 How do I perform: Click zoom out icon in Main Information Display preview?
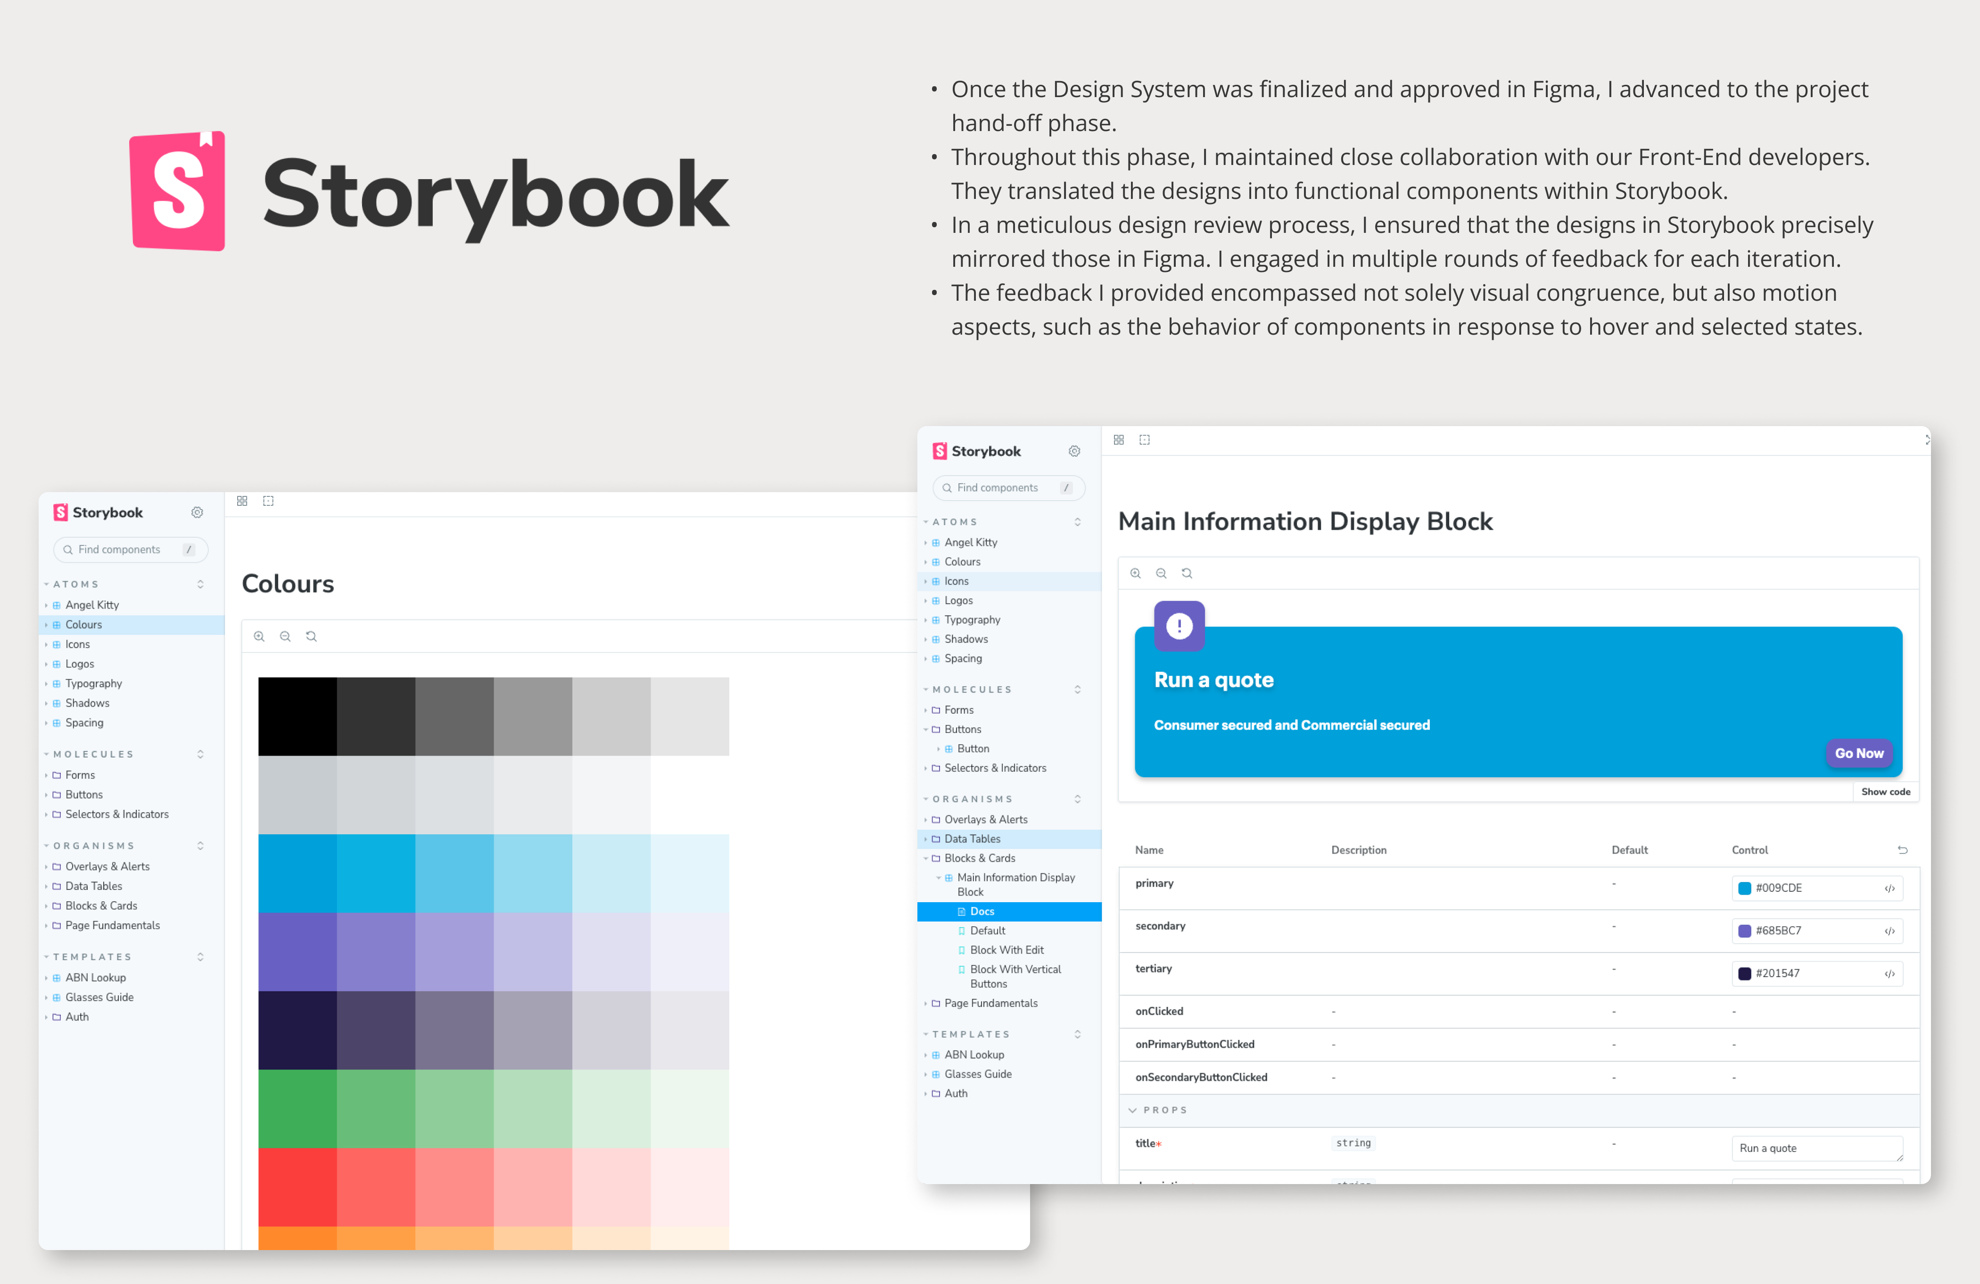pyautogui.click(x=1162, y=573)
